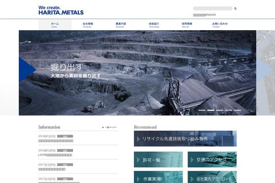The height and width of the screenshot is (183, 275).
Task: Open the ホーム Home menu item
Action: tap(55, 25)
